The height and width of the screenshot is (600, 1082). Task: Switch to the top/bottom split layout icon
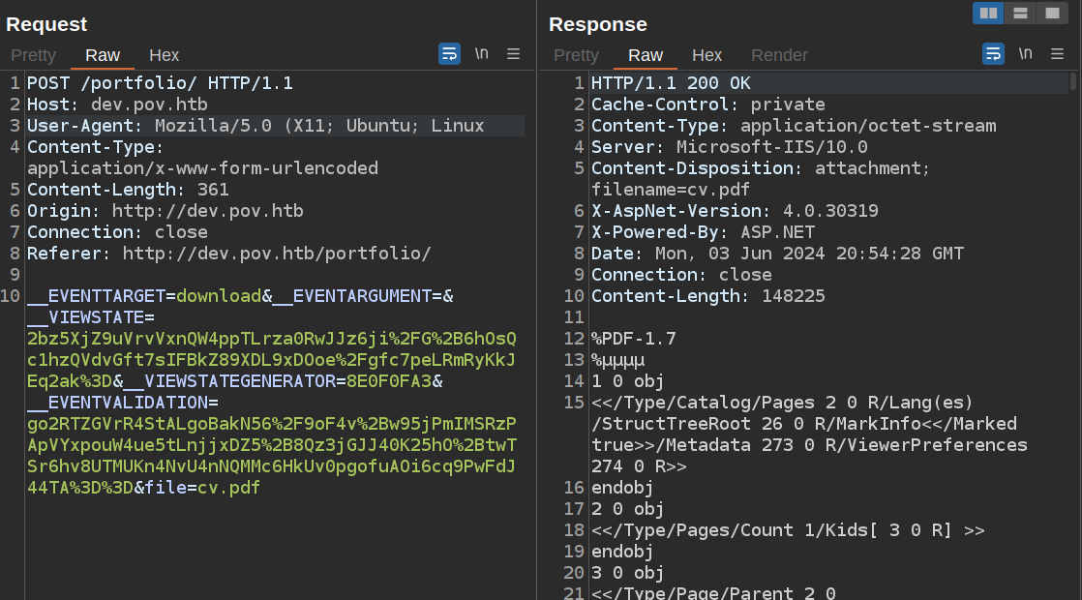pos(1019,14)
